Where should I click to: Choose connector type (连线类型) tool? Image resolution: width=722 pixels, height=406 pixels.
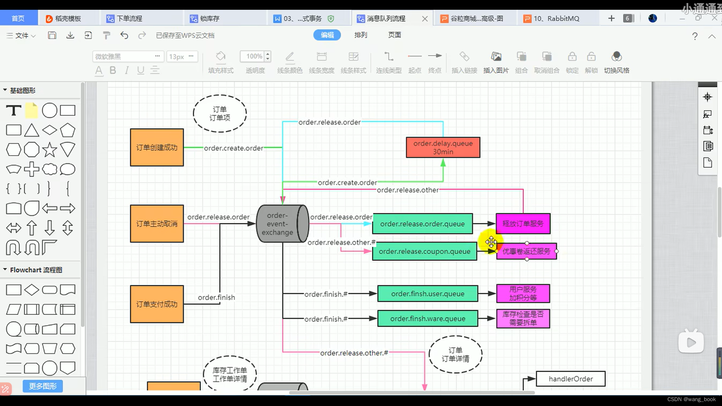coord(389,62)
